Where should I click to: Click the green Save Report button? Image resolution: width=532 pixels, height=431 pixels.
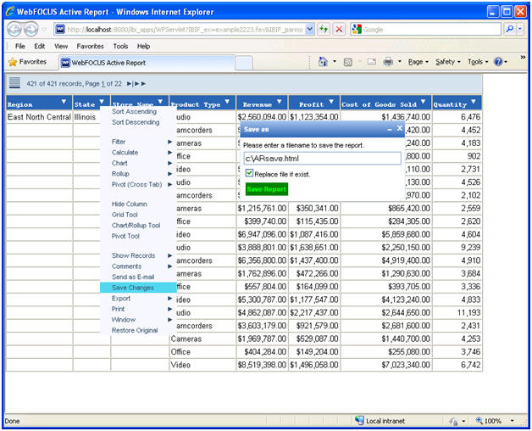point(267,189)
